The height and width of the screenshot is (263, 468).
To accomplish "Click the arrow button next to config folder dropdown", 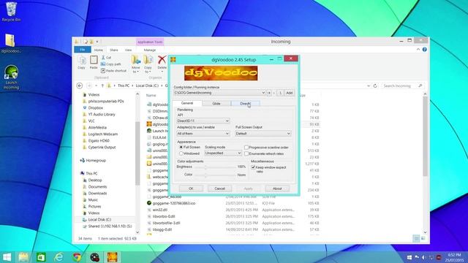I will (269, 93).
